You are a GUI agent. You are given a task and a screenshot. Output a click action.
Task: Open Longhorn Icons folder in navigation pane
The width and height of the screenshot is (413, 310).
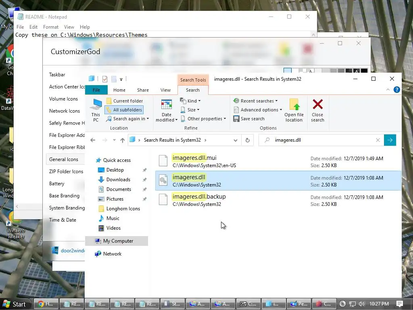[x=123, y=209]
